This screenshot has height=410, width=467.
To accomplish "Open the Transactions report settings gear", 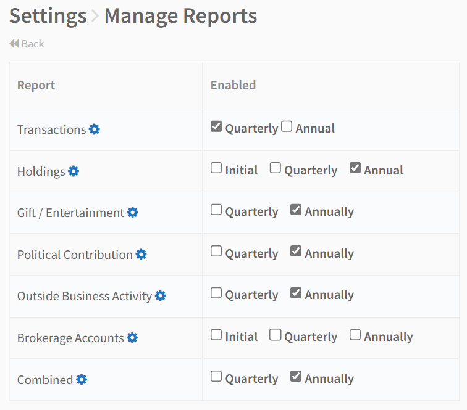I will (95, 129).
